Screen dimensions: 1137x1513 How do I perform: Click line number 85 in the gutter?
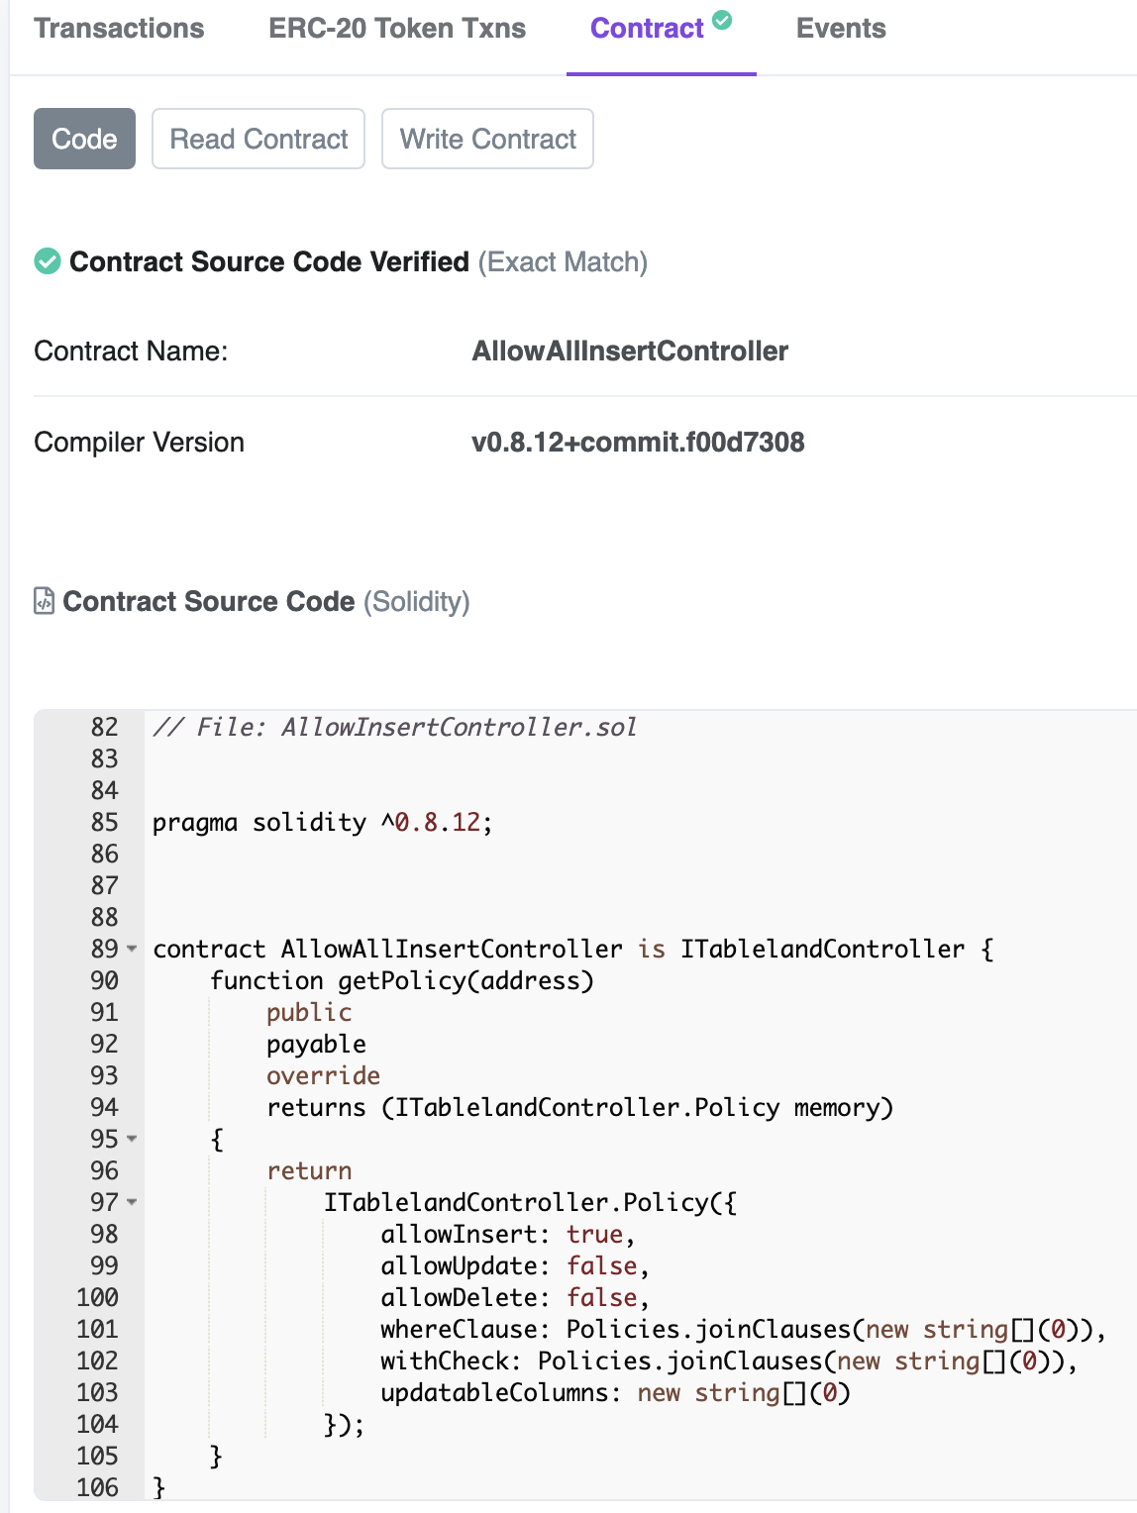[x=104, y=823]
